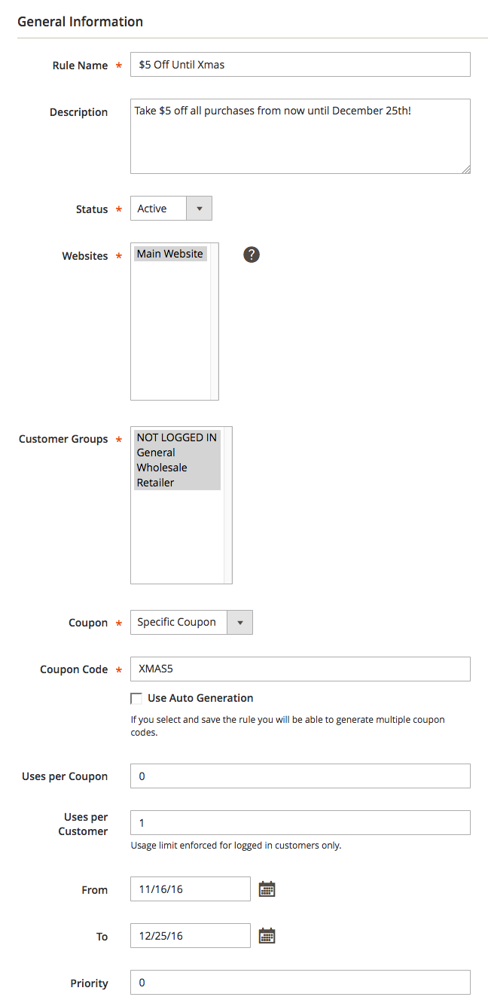Select NOT LOGGED IN customer group

[x=177, y=437]
